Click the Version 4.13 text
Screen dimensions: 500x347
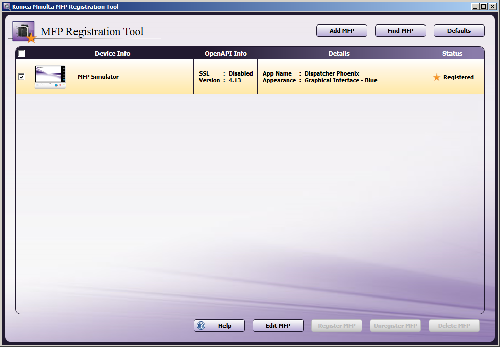[x=220, y=80]
